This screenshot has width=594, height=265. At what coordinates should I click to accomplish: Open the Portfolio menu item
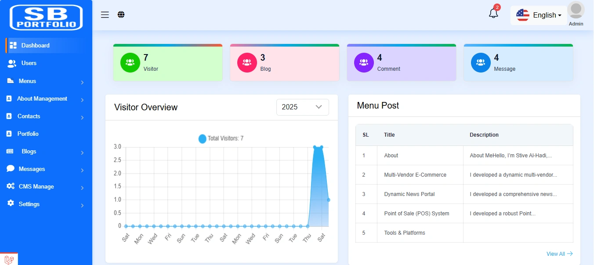[28, 134]
